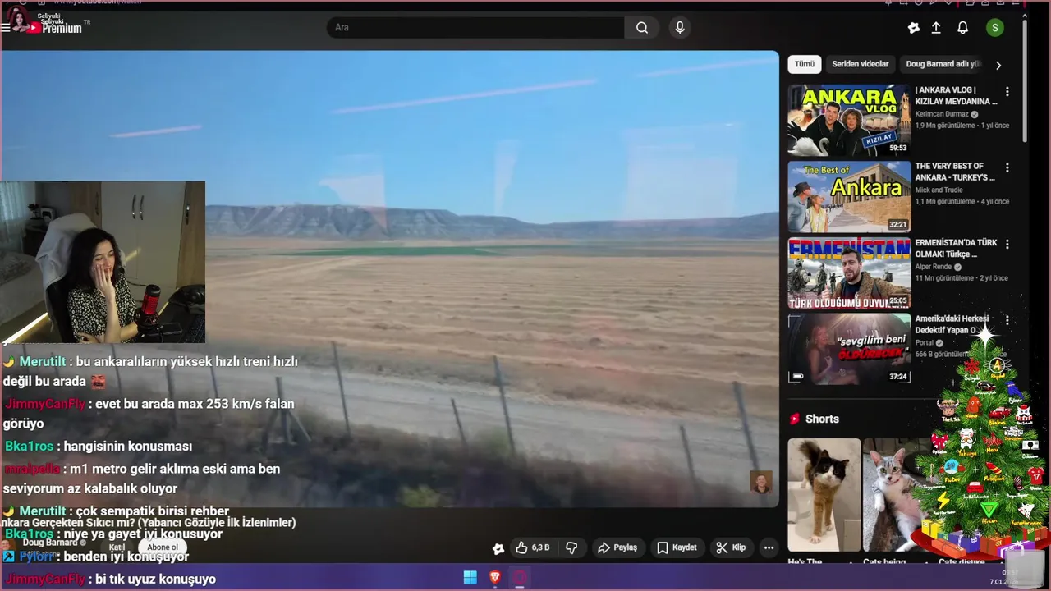Open the black-and-white cat Short
The height and width of the screenshot is (591, 1051).
click(x=824, y=495)
